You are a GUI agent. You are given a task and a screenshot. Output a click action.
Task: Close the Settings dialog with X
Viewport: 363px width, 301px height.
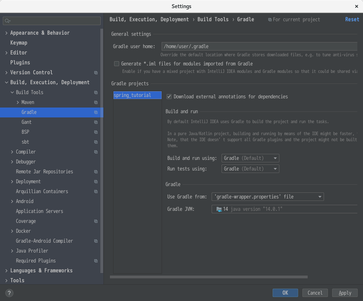pos(357,6)
